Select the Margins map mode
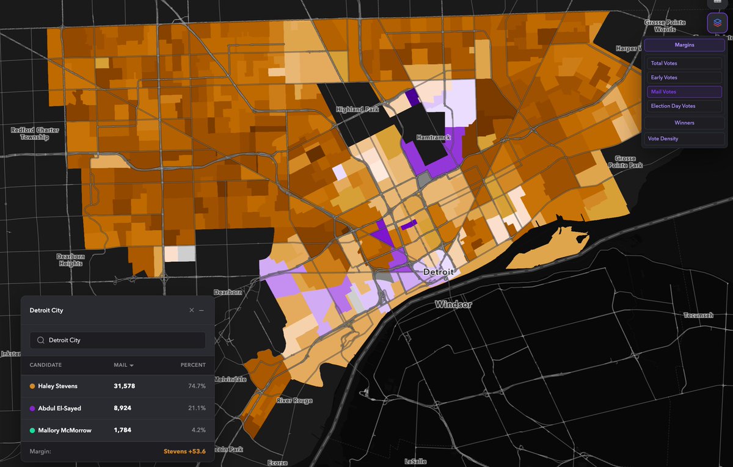 [684, 45]
